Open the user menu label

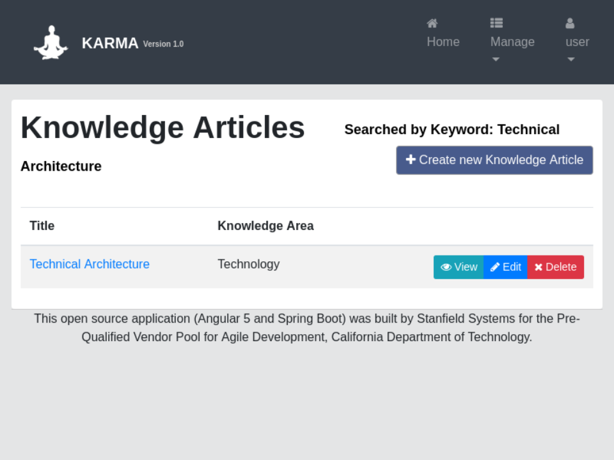pos(578,42)
